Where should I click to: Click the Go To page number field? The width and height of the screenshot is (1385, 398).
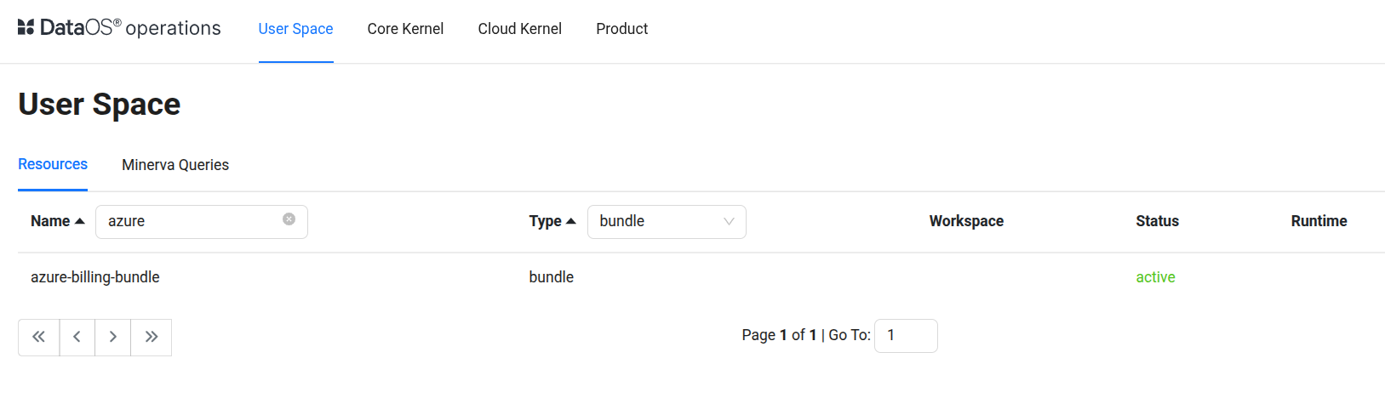906,335
